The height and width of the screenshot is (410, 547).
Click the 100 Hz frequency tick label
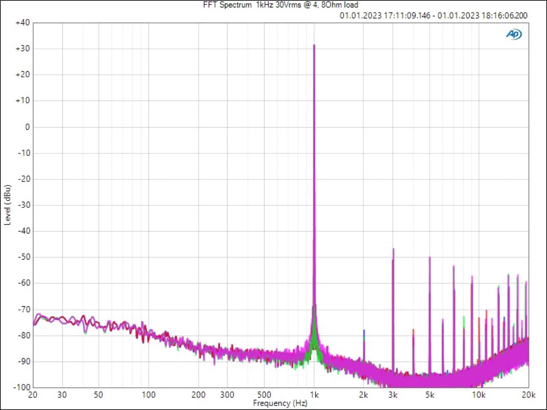(x=148, y=395)
